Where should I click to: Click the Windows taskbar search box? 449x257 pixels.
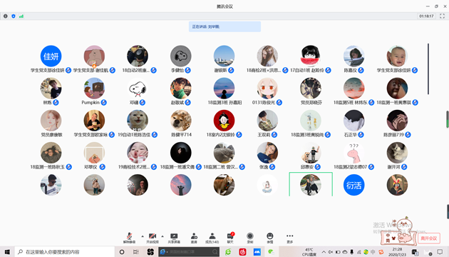[x=65, y=252]
